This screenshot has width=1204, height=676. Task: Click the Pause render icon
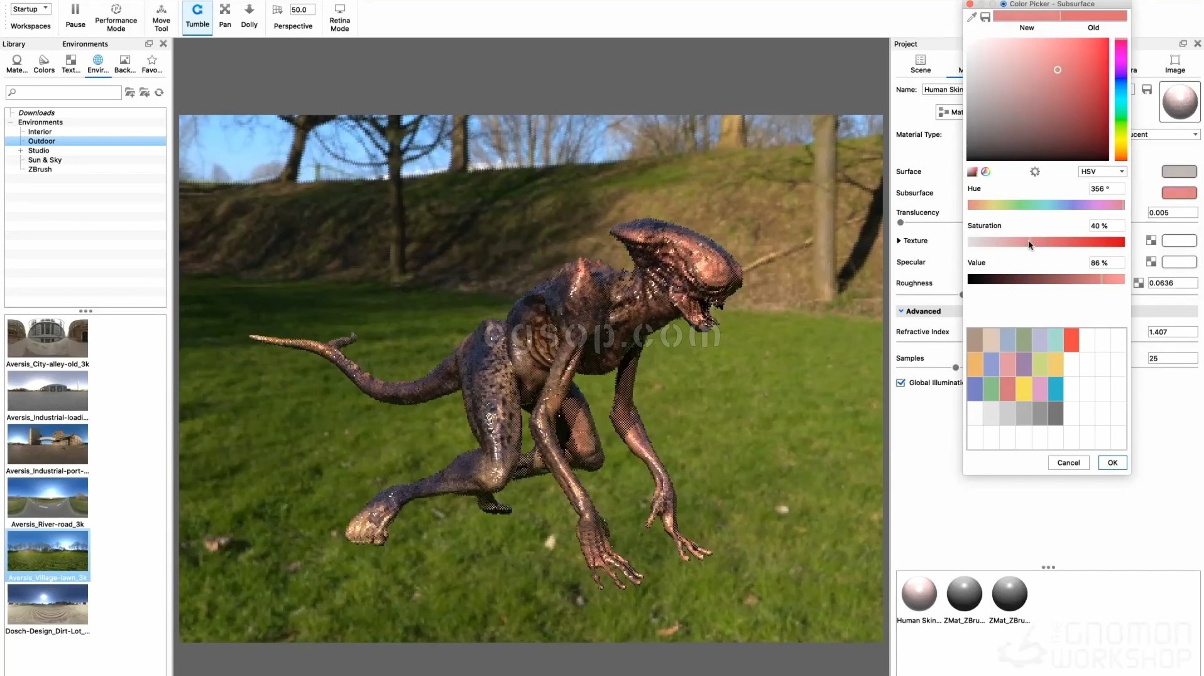tap(75, 16)
